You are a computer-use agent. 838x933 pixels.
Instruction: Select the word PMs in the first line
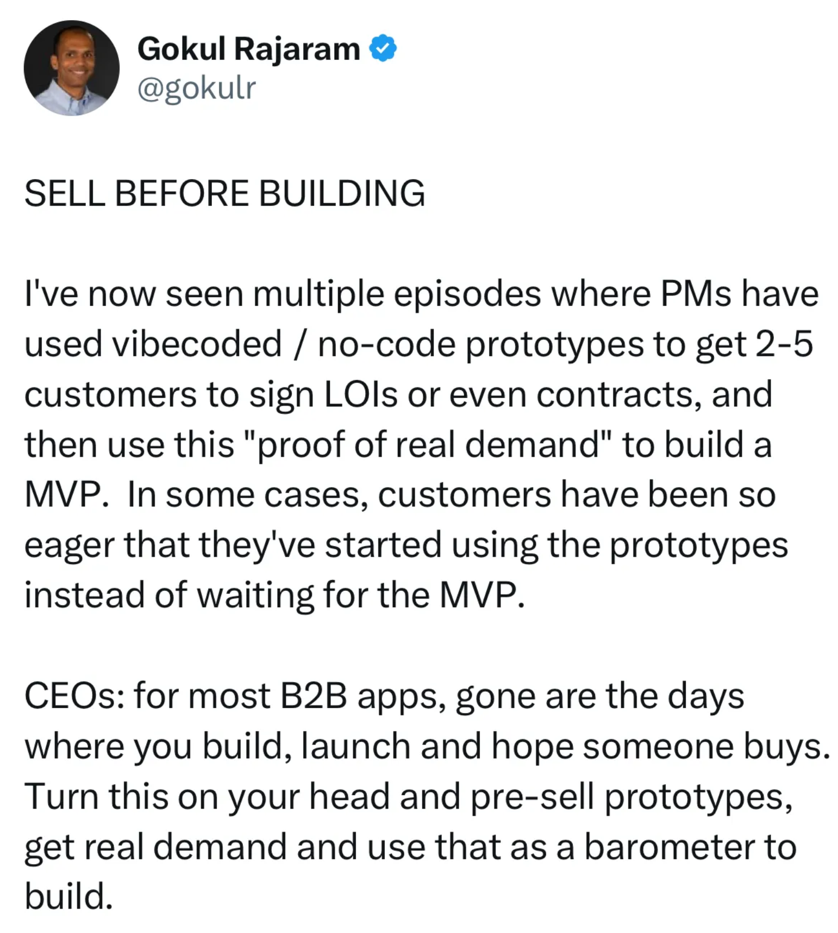(696, 294)
